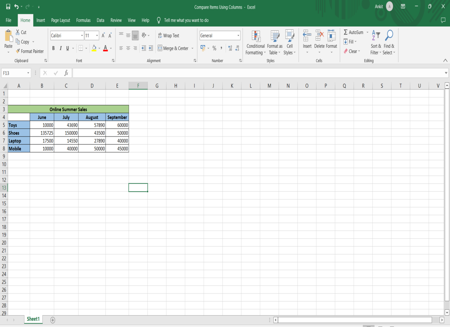Open the Number Format dropdown
The image size is (450, 327).
click(239, 36)
